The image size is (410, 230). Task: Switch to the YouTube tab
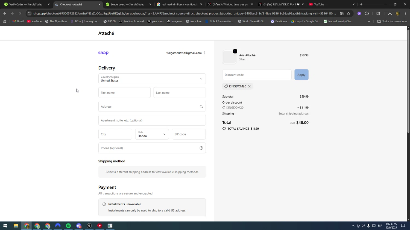[x=332, y=4]
